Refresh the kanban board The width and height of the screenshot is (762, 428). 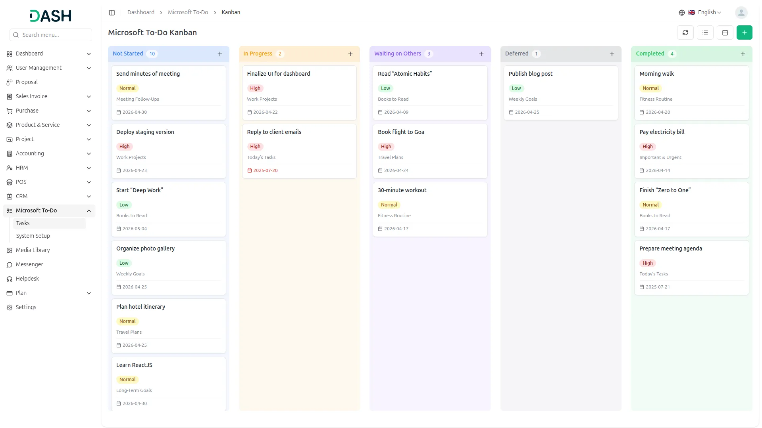(x=685, y=32)
